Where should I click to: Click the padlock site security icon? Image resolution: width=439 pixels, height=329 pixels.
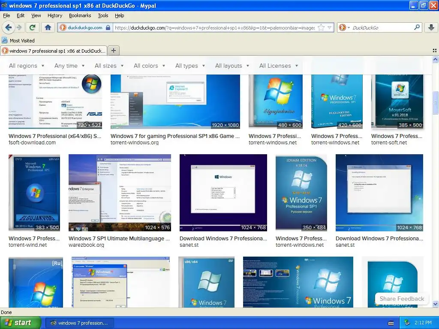(108, 28)
